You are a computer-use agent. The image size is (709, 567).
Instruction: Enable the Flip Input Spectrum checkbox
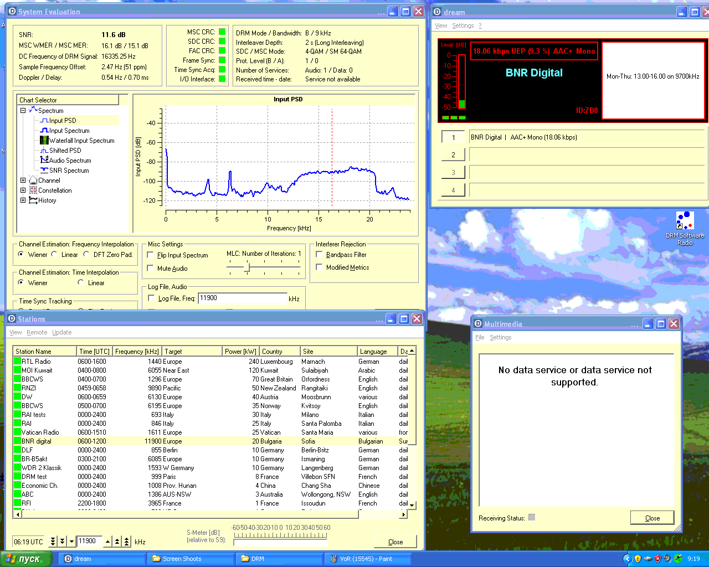click(x=151, y=255)
